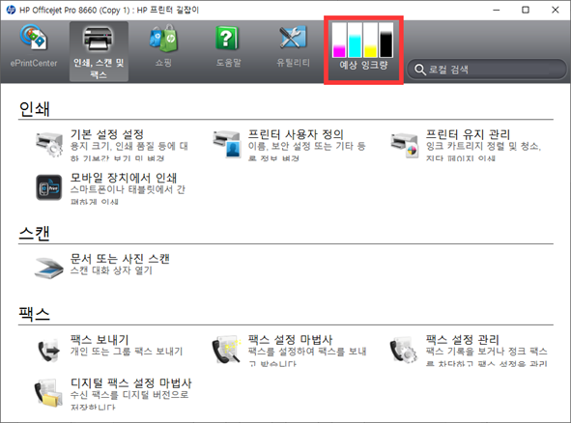The width and height of the screenshot is (571, 423).
Task: Click the 스캔 section heading
Action: 34,234
